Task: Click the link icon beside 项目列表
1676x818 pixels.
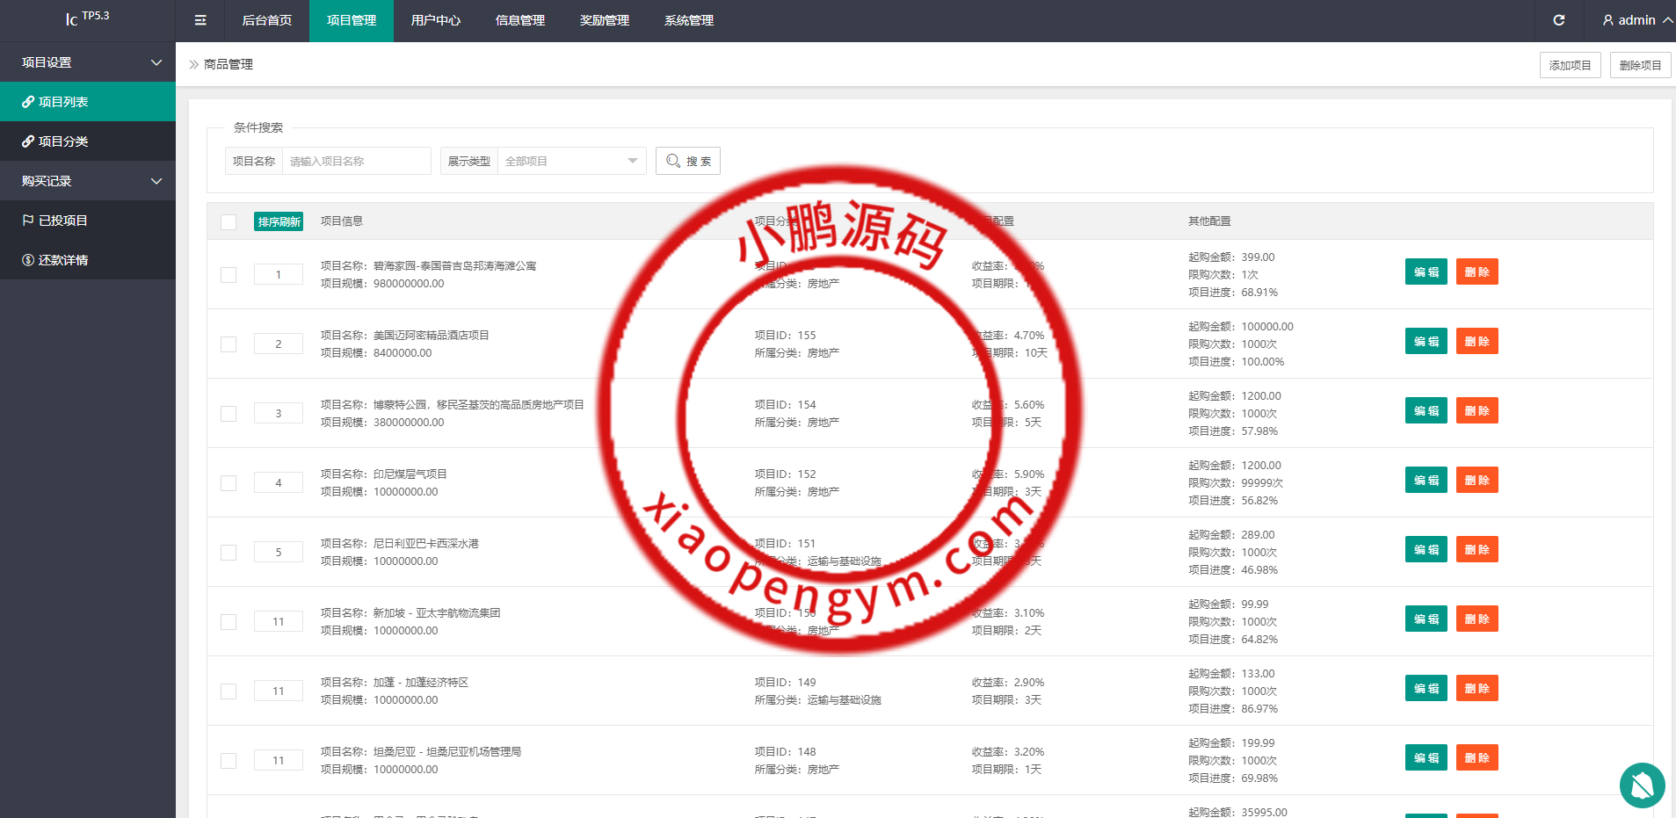Action: click(28, 102)
